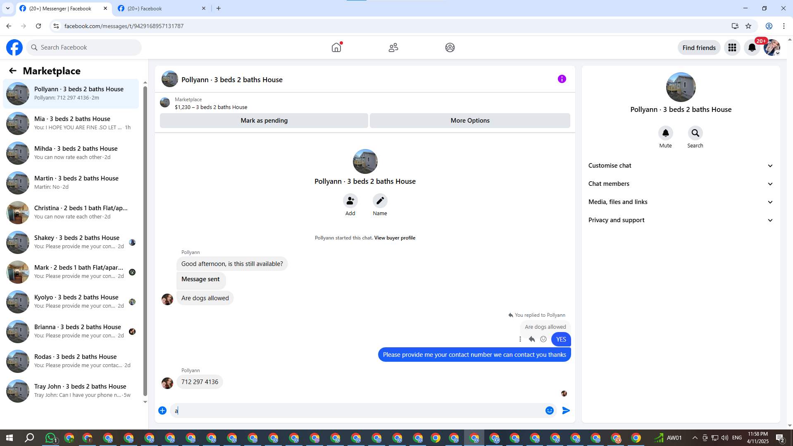Click the 'Good afternoon, is this still available?' message

[232, 264]
